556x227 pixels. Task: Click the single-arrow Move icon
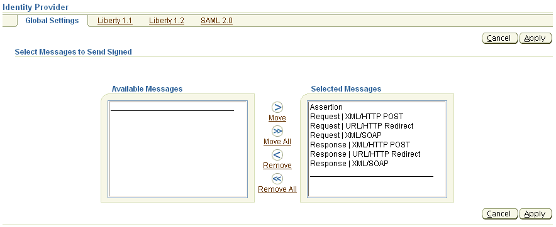pyautogui.click(x=277, y=107)
